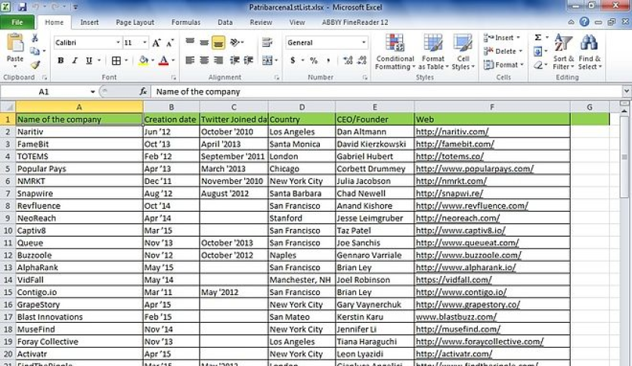Screen dimensions: 632x366
Task: Apply Accounting dollar number format
Action: point(293,60)
